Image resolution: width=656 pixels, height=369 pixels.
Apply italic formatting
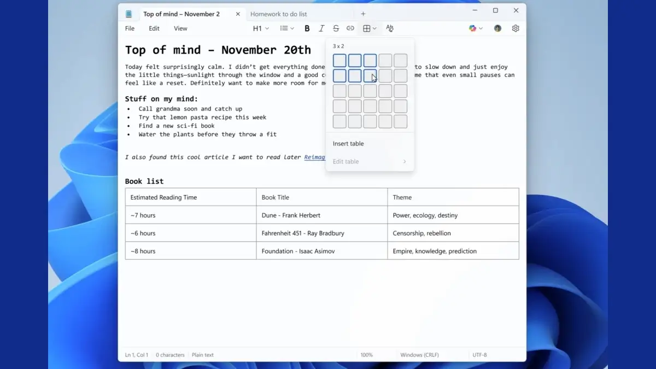[321, 28]
